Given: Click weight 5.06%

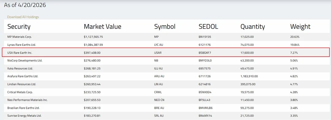Looking at the screenshot, I should click(x=294, y=60).
